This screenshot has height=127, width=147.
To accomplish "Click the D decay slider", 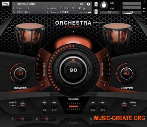I will (48, 119).
